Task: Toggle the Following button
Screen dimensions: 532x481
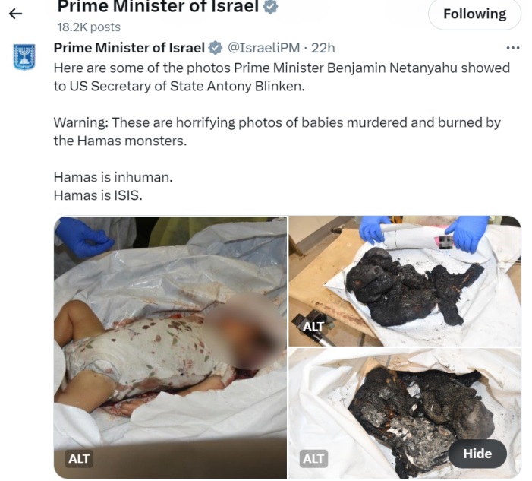Action: tap(474, 14)
